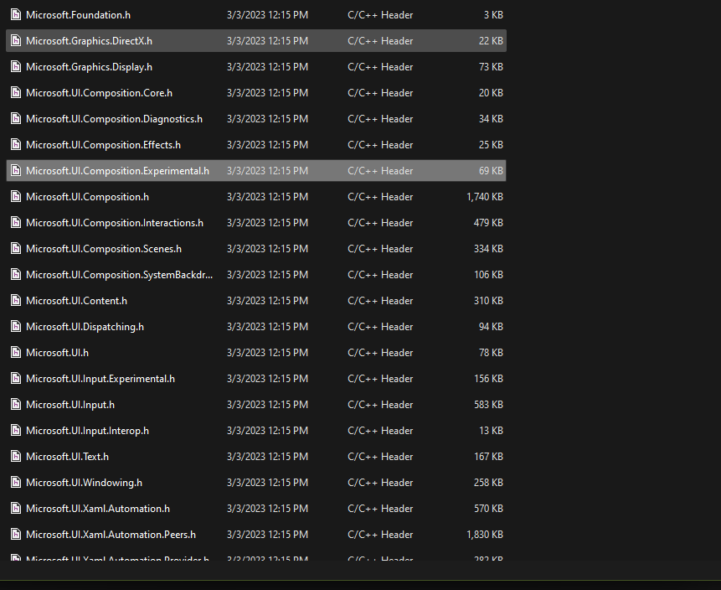Select the file name Microsoft.UI.h

(x=58, y=353)
